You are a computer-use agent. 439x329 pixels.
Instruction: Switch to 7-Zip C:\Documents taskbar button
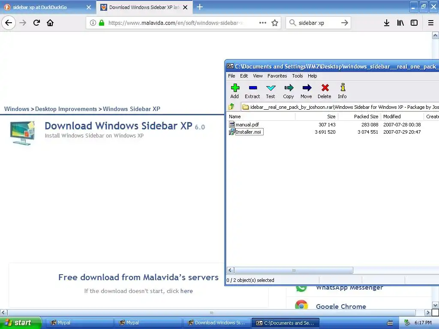tap(285, 323)
